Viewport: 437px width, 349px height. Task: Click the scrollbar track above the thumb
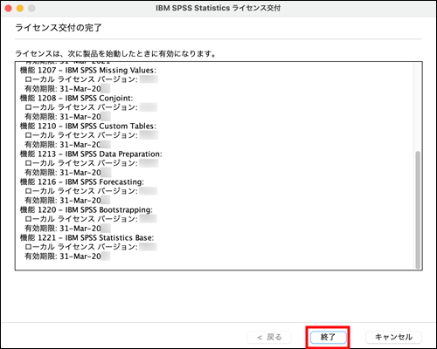(x=418, y=106)
